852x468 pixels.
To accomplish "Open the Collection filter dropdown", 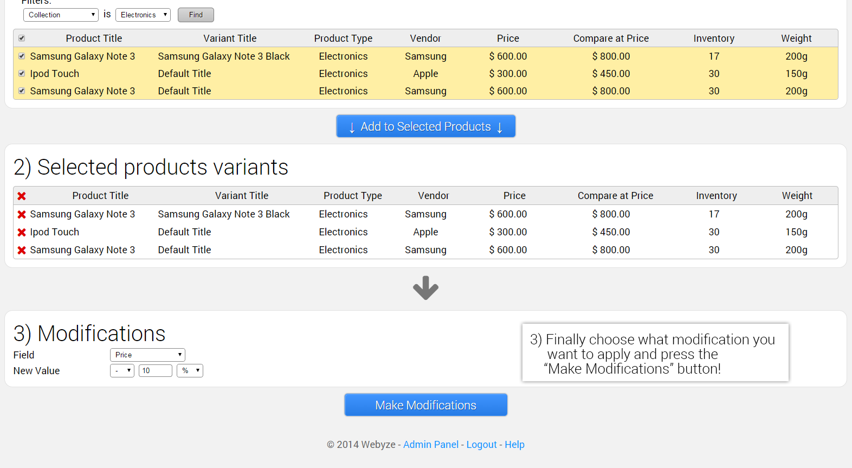I will (61, 15).
